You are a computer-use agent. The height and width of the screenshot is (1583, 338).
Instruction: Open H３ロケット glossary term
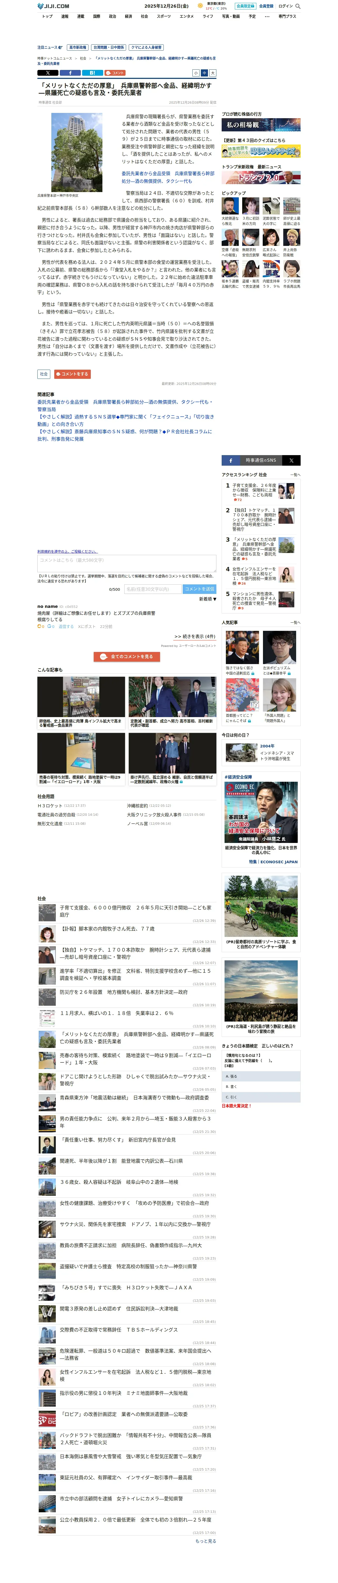pyautogui.click(x=50, y=806)
